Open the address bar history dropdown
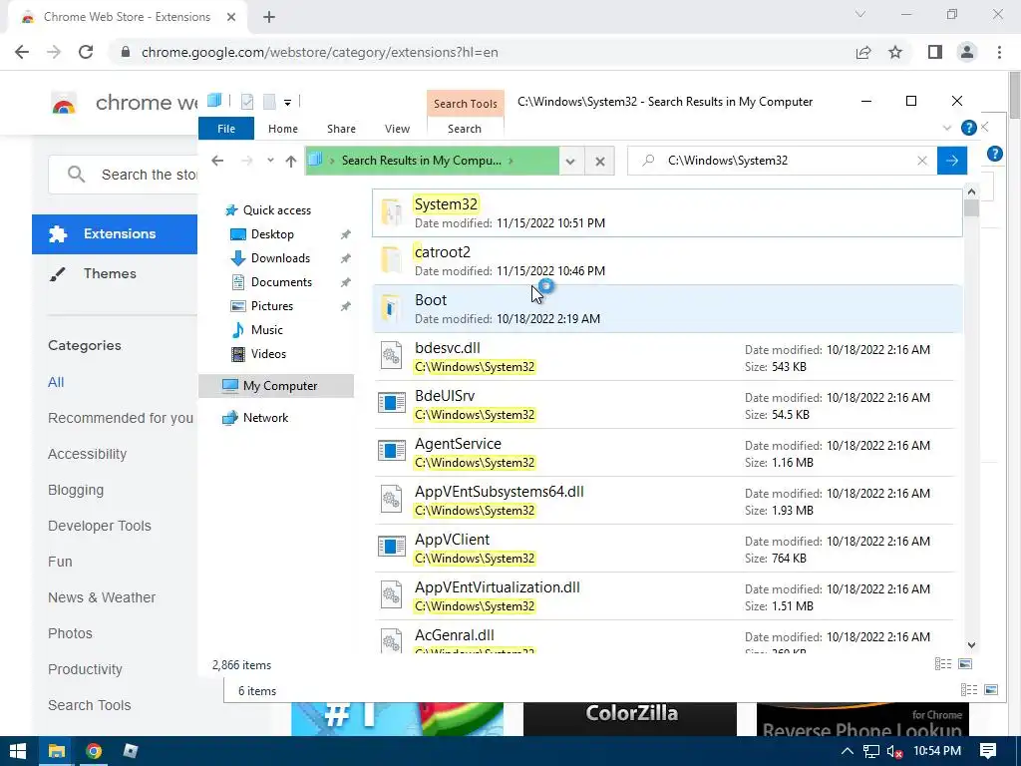This screenshot has height=766, width=1021. pyautogui.click(x=570, y=161)
